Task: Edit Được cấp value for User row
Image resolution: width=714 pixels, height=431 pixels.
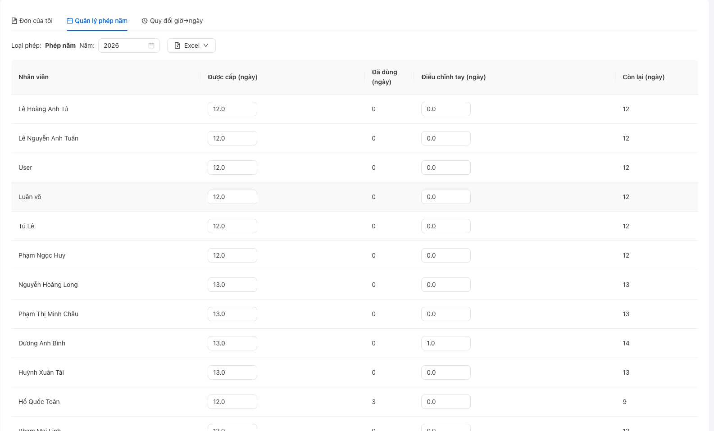Action: 232,168
